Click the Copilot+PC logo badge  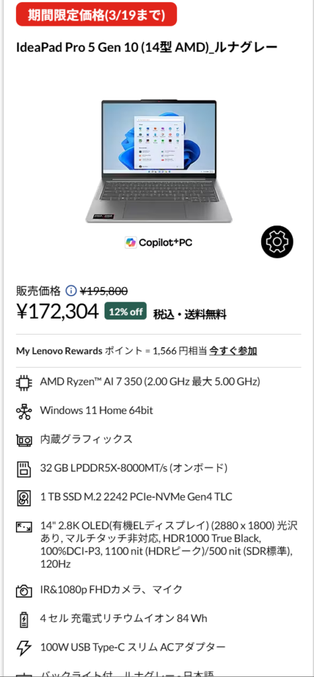click(159, 242)
